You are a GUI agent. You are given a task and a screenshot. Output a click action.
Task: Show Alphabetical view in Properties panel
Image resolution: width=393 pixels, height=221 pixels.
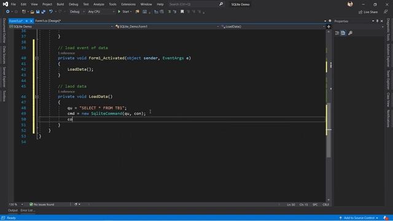[x=343, y=33]
